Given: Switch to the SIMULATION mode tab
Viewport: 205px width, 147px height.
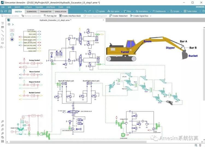Looking at the screenshot, I should (60, 12).
